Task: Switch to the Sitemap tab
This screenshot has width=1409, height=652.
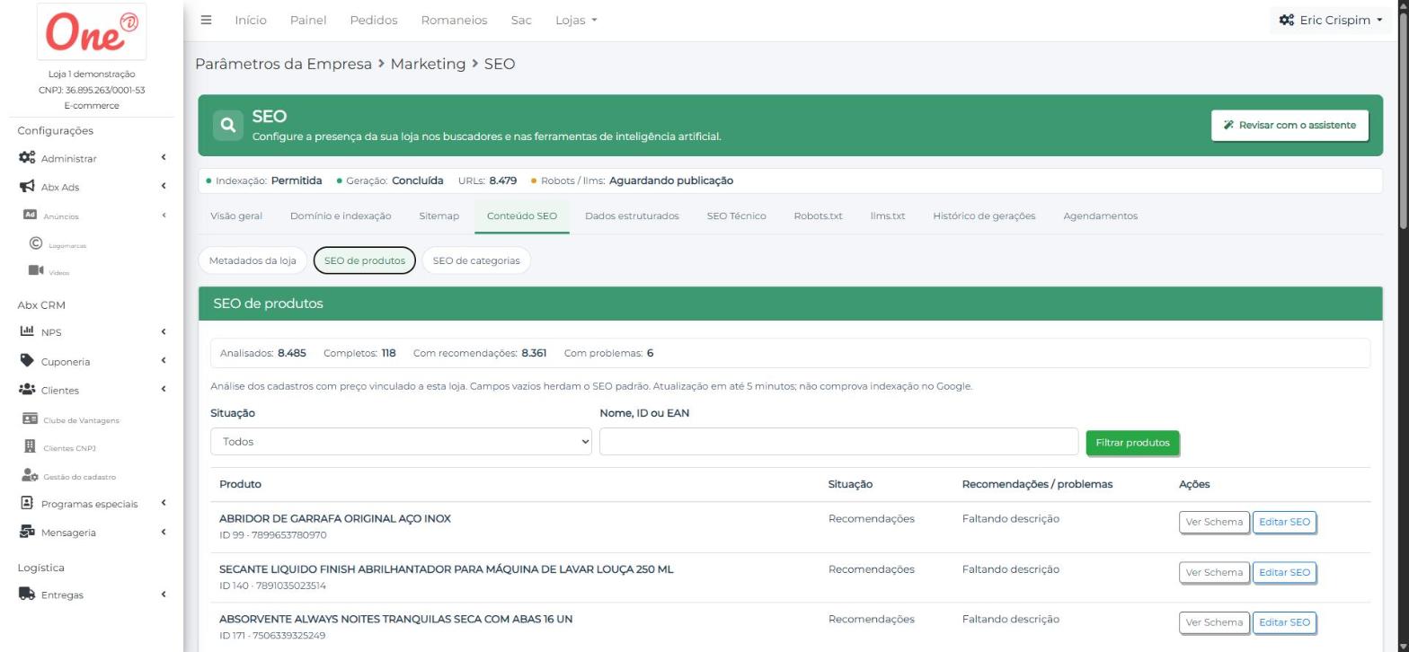Action: (x=439, y=216)
